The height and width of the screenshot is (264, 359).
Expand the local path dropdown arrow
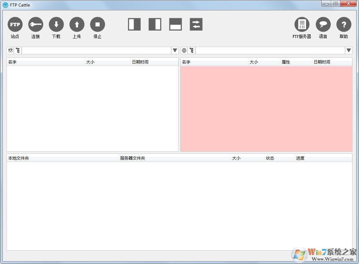(175, 50)
